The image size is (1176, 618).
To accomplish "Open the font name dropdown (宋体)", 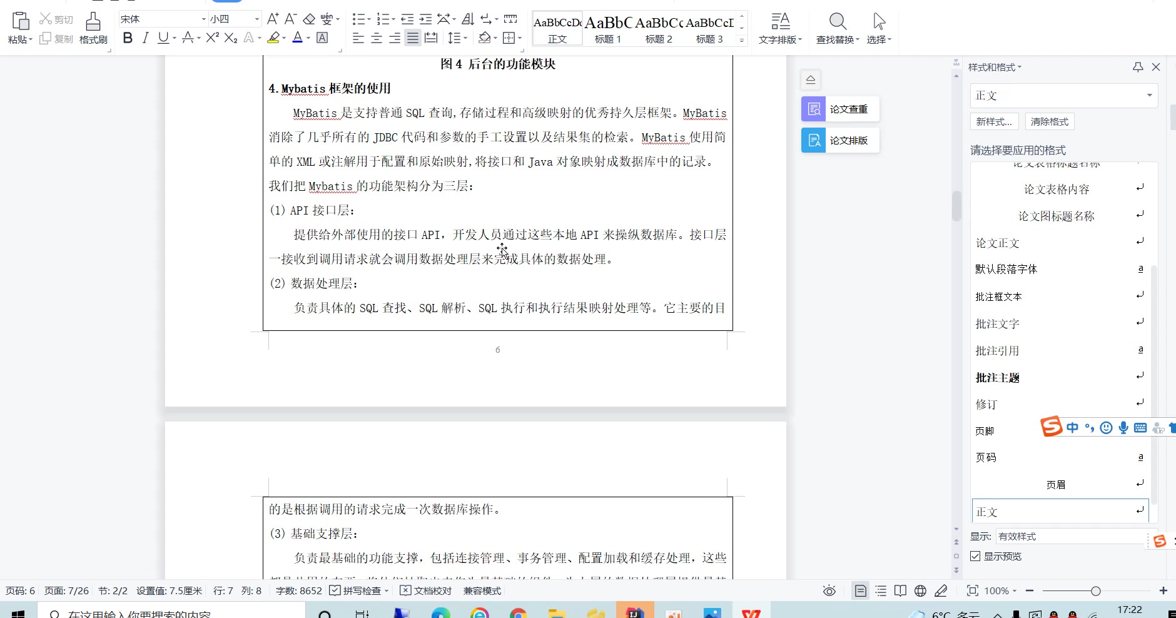I will point(203,19).
